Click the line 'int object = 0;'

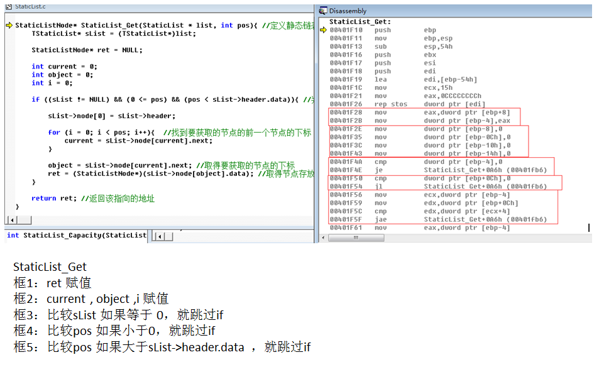pos(62,75)
